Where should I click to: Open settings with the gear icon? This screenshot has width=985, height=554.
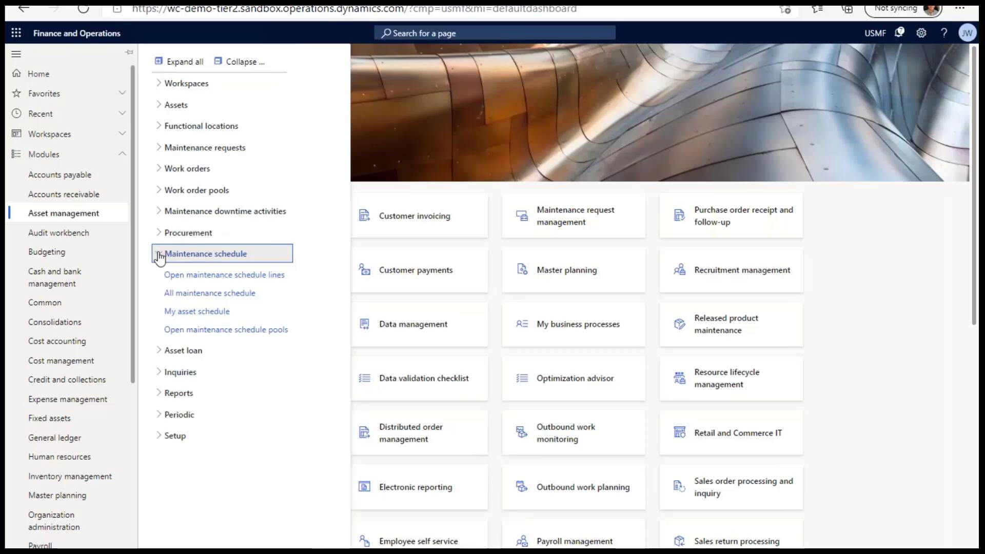(921, 32)
